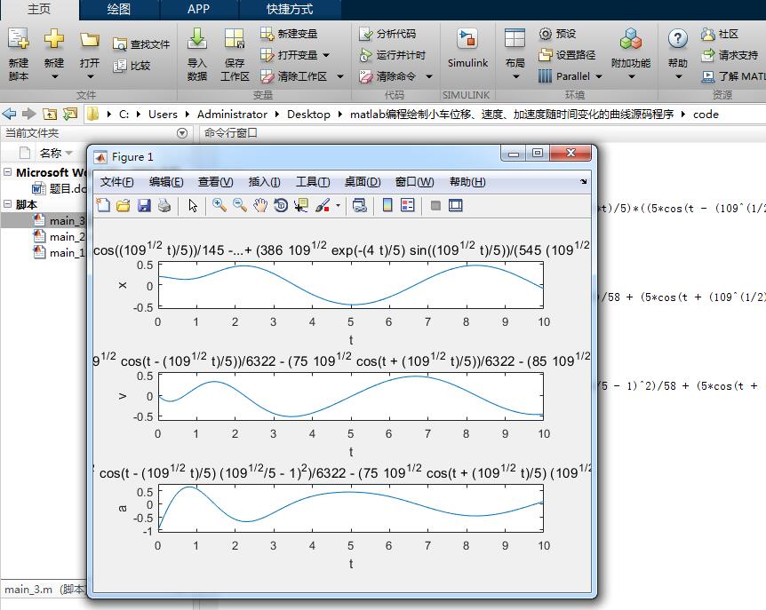Expand Open Variable (打开变量) dropdown
Image resolution: width=766 pixels, height=610 pixels.
point(326,55)
